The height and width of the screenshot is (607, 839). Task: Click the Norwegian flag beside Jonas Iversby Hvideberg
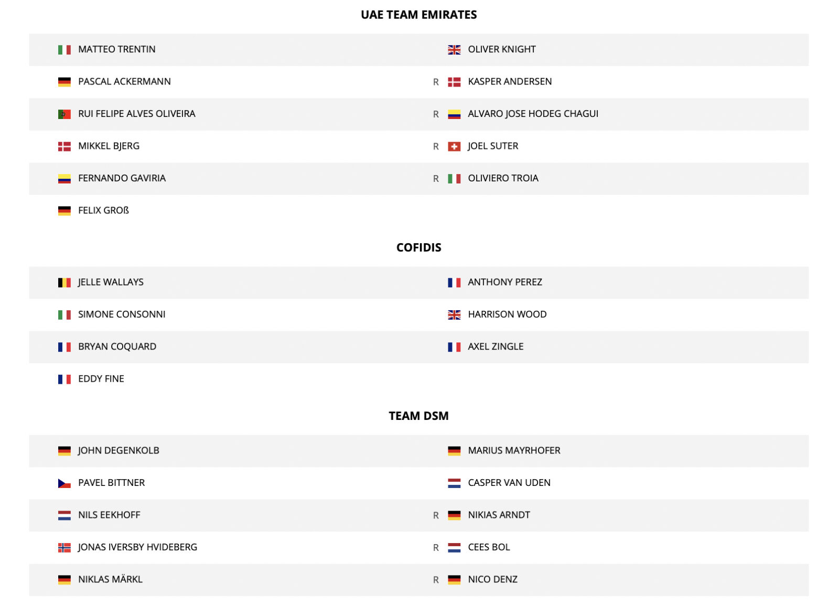point(64,548)
